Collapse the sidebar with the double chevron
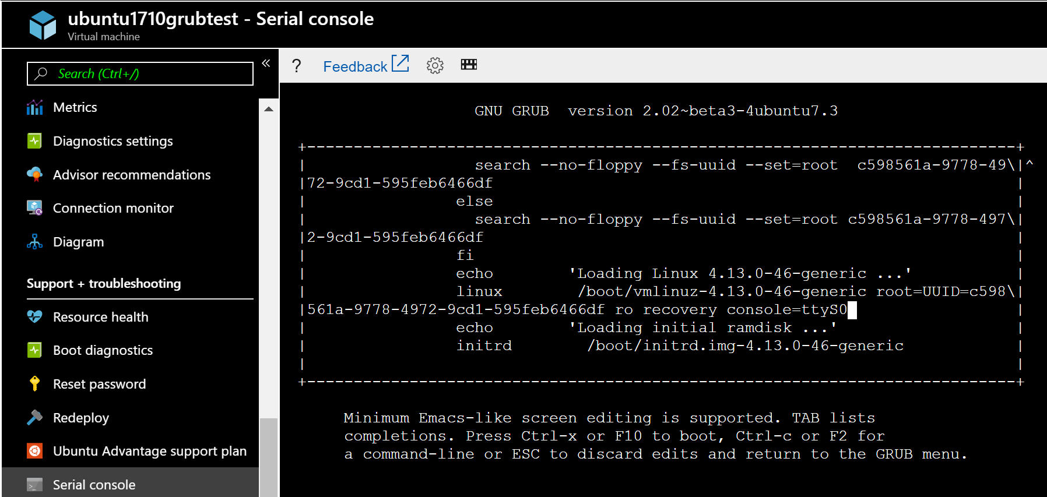The image size is (1047, 497). tap(265, 63)
